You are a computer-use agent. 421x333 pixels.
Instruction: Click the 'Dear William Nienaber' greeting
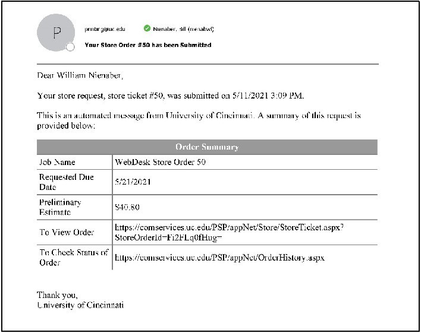[80, 75]
